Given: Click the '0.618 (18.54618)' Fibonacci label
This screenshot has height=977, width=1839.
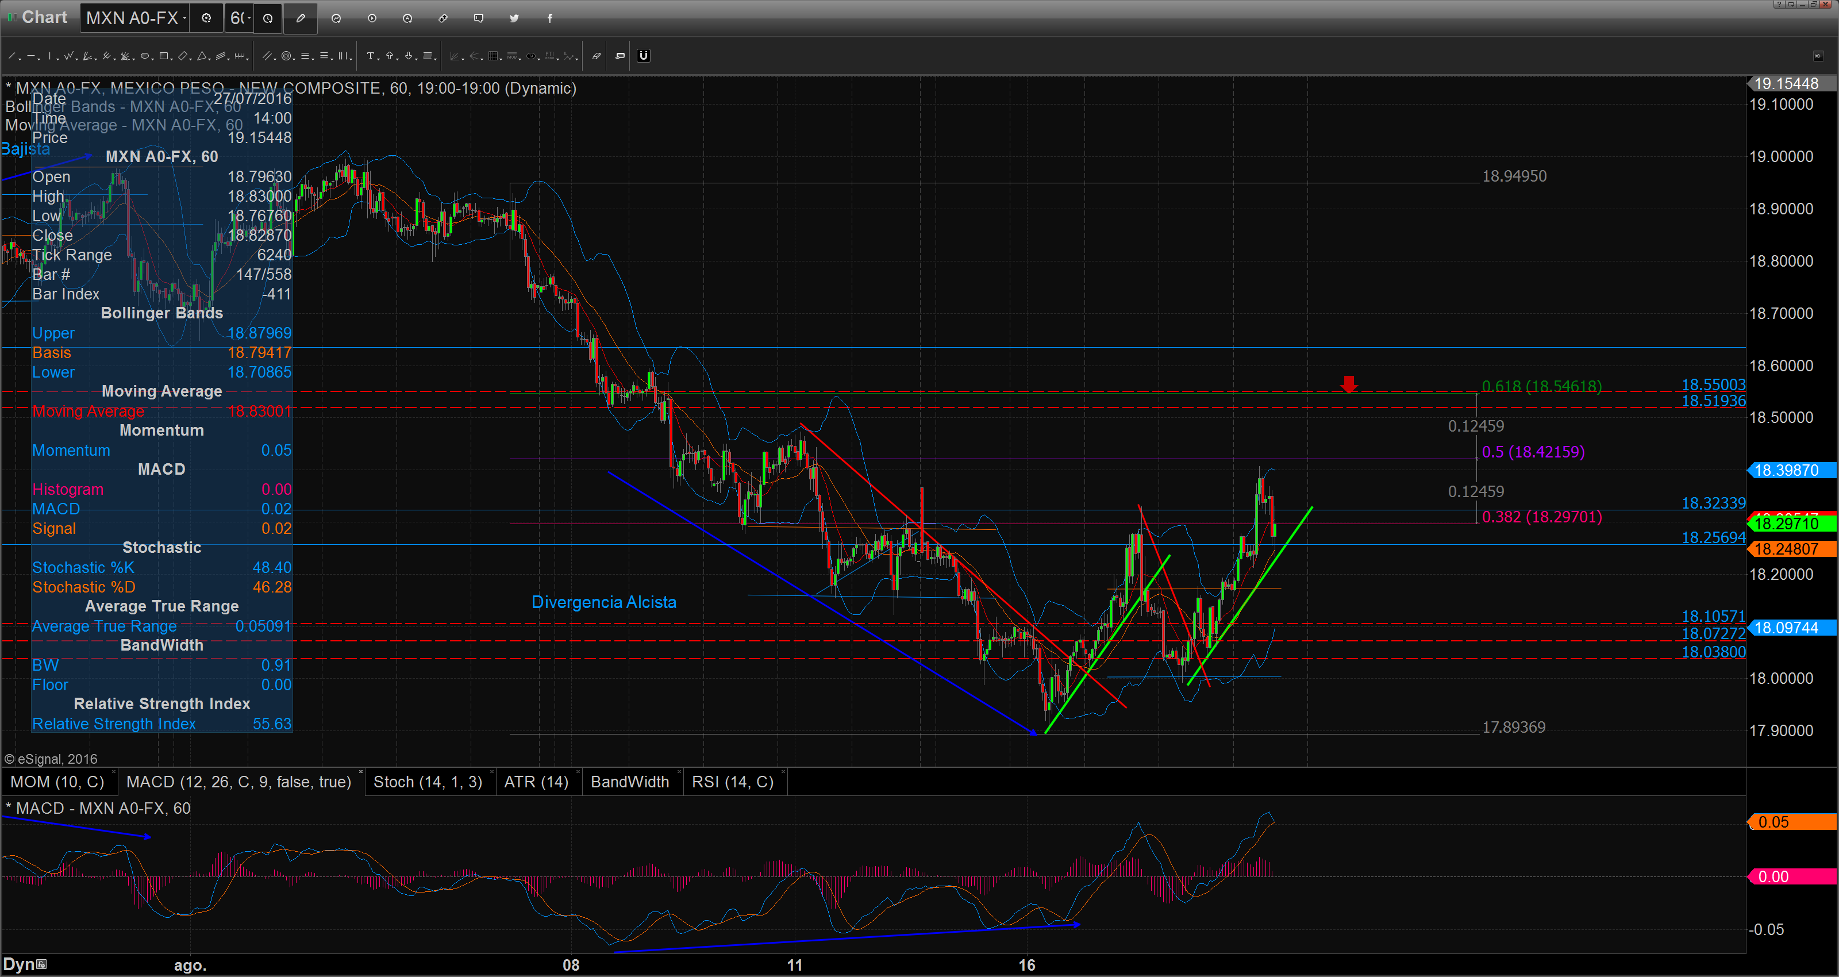Looking at the screenshot, I should tap(1541, 386).
